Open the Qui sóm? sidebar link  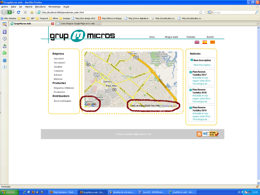59,58
